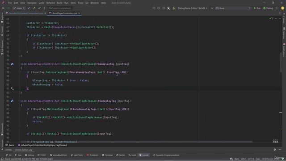Click the Build hammer icon in toolbar
Screen dimensions: 286x161
tap(174, 8)
